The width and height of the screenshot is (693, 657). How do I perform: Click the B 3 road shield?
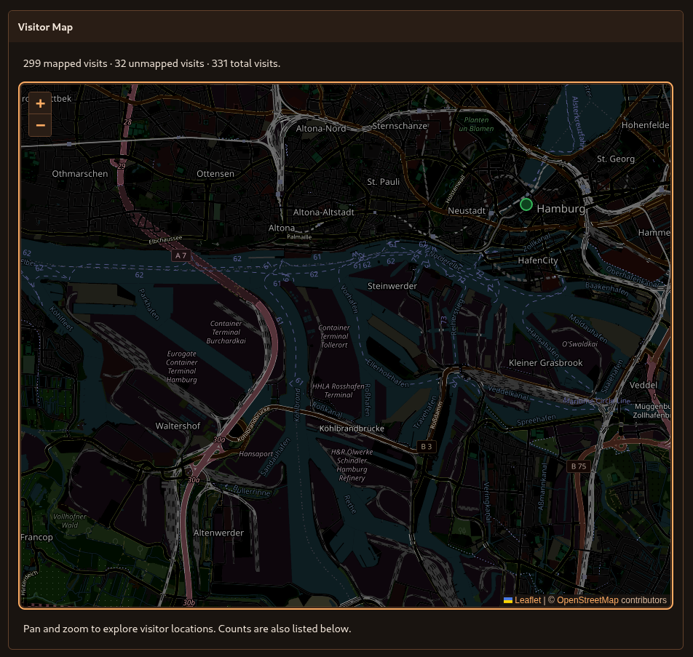(427, 446)
